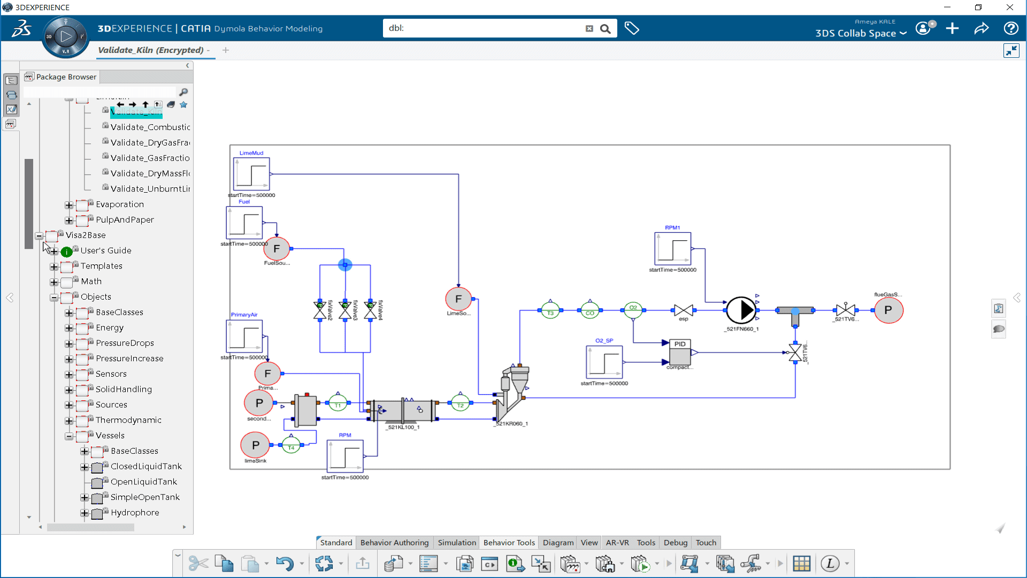Click the Share arrow icon
This screenshot has height=578, width=1027.
(x=982, y=28)
